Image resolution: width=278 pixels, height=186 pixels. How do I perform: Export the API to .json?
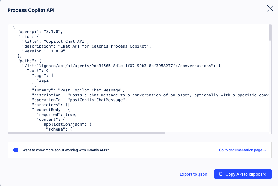click(193, 174)
